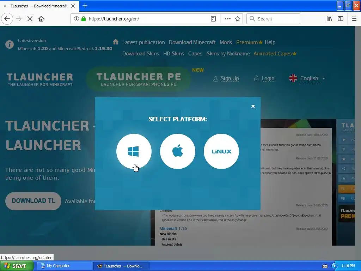Click the site home icon in navigation
361x271 pixels.
point(116,42)
